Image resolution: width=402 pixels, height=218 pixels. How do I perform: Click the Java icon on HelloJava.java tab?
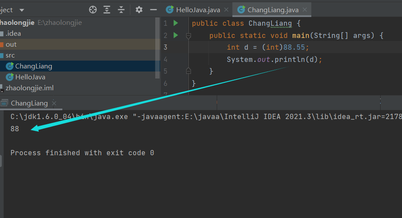click(x=170, y=10)
